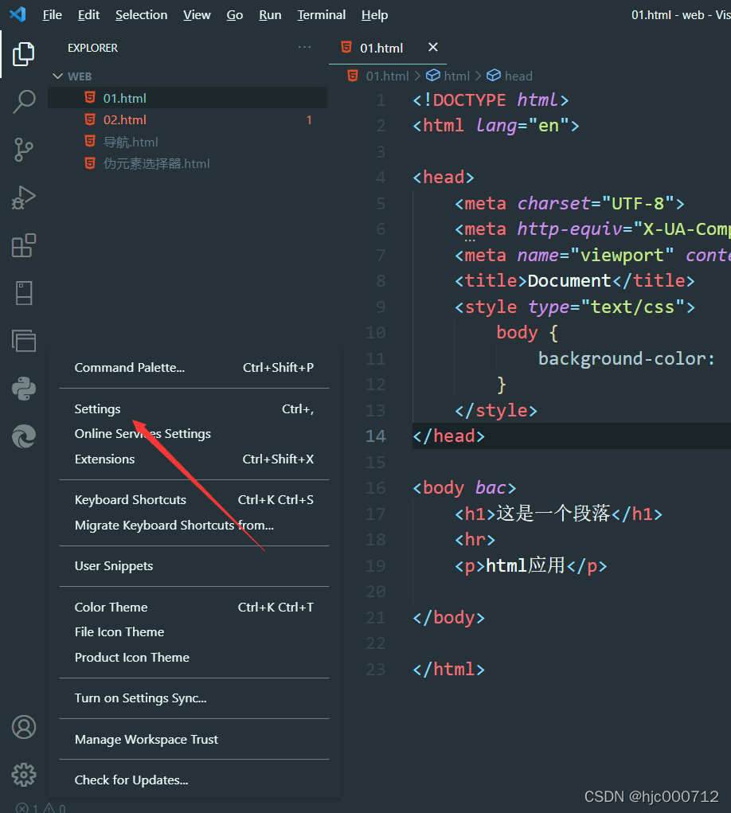Open the Edit menu
This screenshot has width=731, height=813.
(x=88, y=15)
